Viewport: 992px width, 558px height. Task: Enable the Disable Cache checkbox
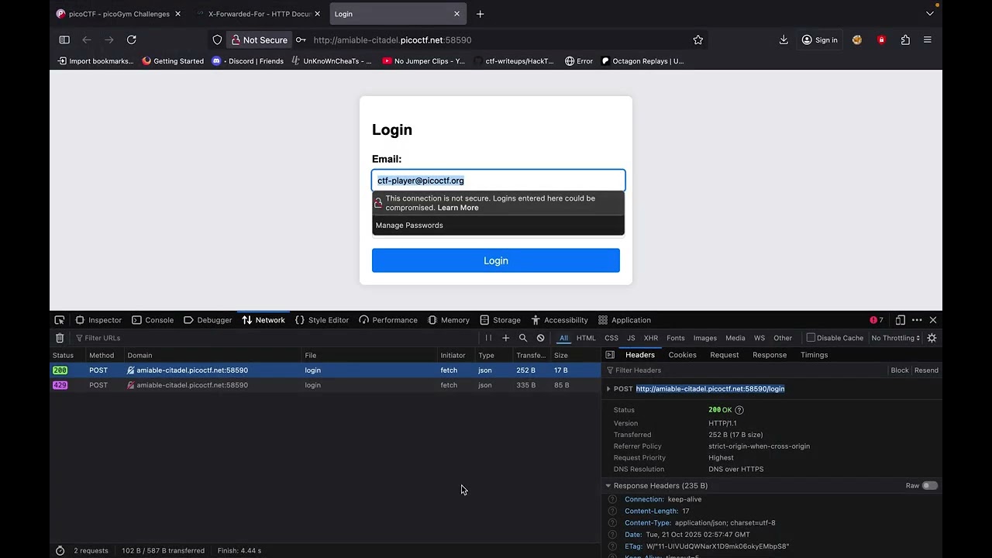click(811, 338)
